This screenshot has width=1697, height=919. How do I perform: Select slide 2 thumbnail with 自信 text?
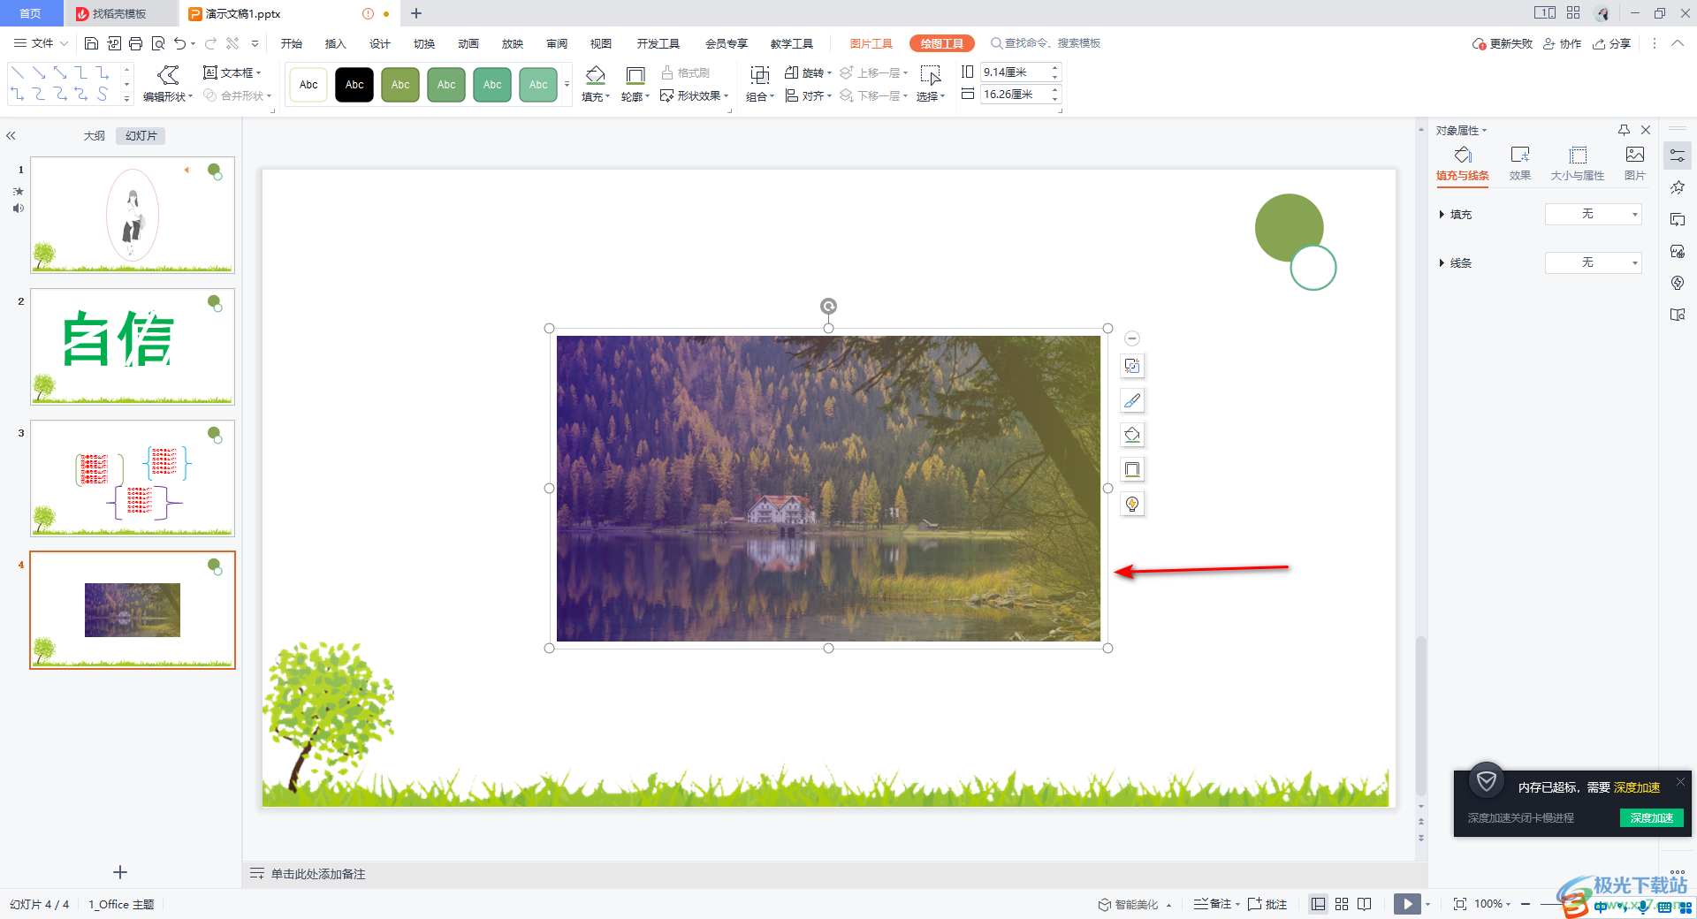coord(133,346)
